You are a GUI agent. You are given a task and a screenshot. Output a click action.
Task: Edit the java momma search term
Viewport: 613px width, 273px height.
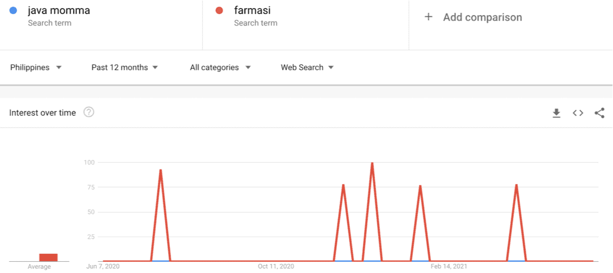[x=59, y=11]
